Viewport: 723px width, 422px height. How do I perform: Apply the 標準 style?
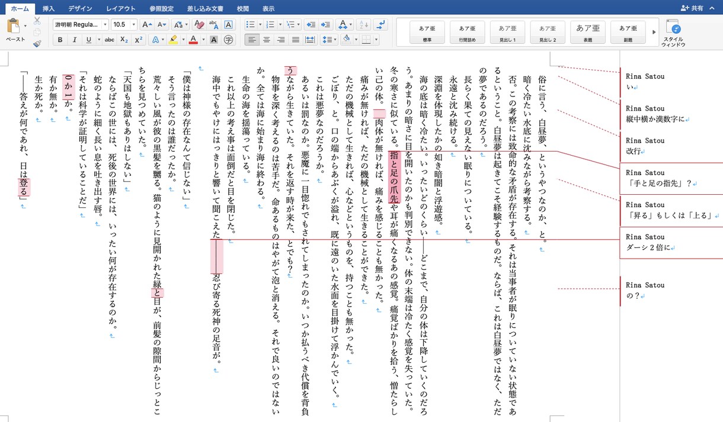pyautogui.click(x=427, y=32)
